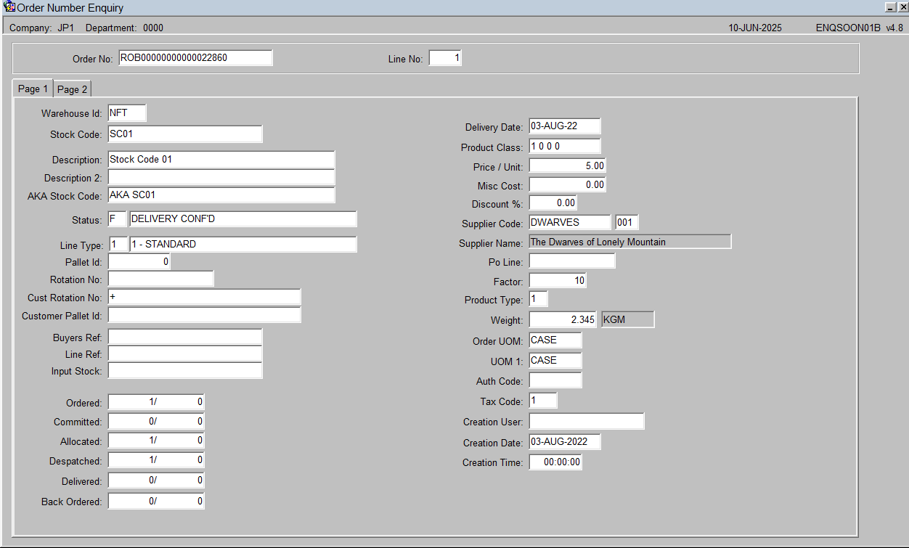The width and height of the screenshot is (909, 548).
Task: Click the Despatched quantity field
Action: (156, 460)
